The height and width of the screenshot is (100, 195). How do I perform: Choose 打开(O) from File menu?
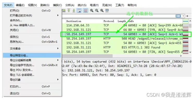pyautogui.click(x=32, y=11)
